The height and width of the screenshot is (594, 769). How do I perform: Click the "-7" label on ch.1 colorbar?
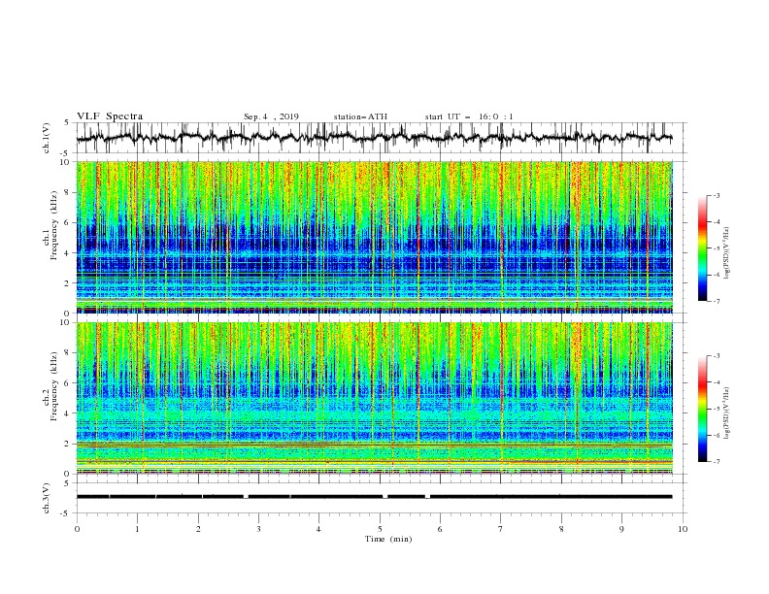click(x=716, y=302)
